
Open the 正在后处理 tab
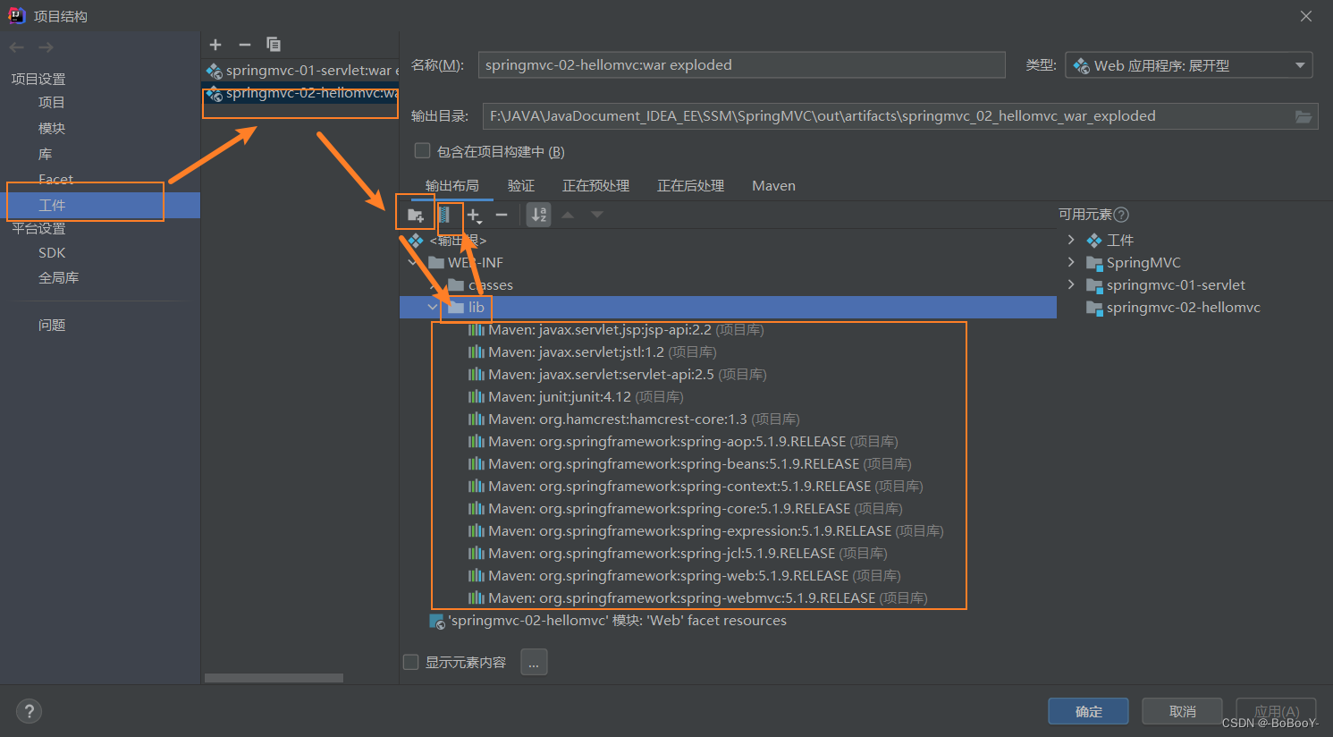pyautogui.click(x=690, y=186)
